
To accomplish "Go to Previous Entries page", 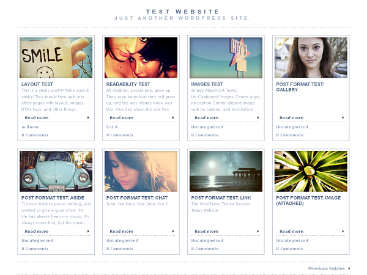I will point(326,268).
